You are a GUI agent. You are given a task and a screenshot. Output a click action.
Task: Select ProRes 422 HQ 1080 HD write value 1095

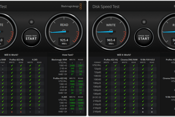(72, 84)
